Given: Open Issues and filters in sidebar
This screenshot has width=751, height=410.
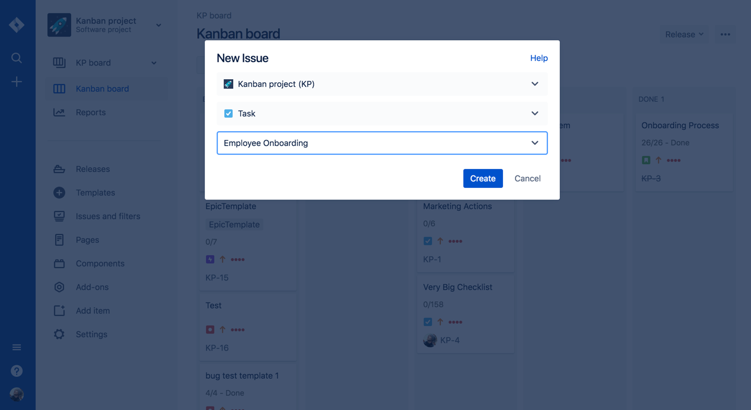Looking at the screenshot, I should point(108,216).
